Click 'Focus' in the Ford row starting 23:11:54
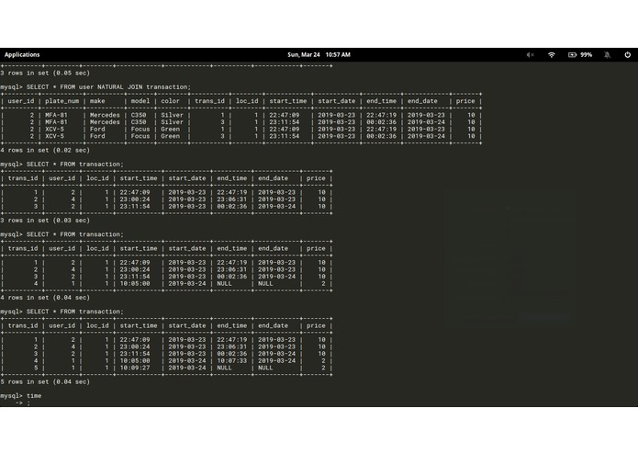The height and width of the screenshot is (454, 638). tap(140, 136)
